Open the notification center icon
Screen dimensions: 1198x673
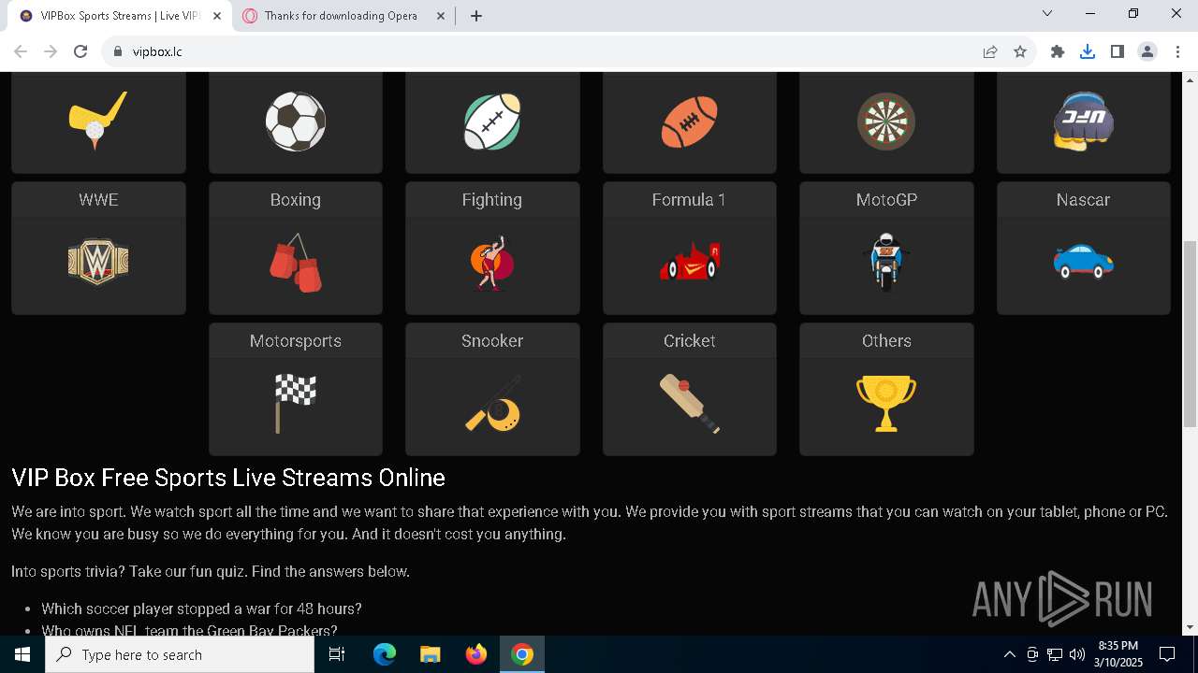coord(1167,654)
